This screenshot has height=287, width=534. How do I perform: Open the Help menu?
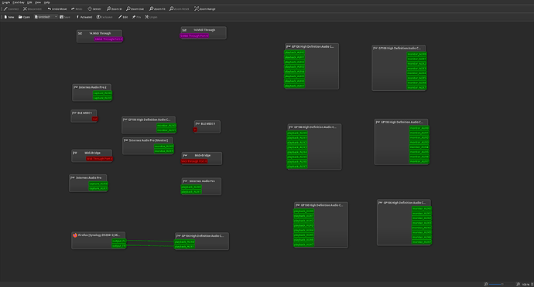tap(47, 2)
